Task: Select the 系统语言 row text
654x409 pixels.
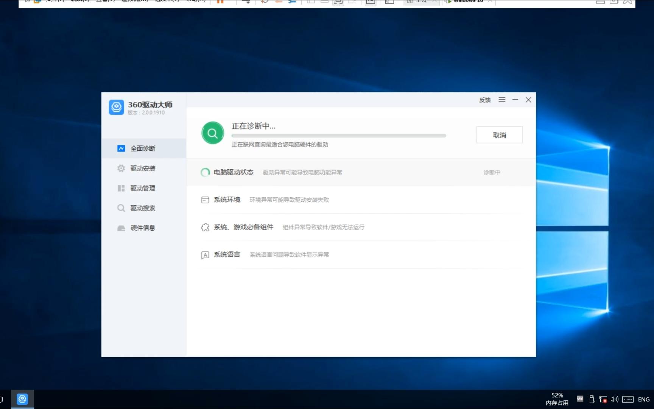Action: click(x=227, y=254)
